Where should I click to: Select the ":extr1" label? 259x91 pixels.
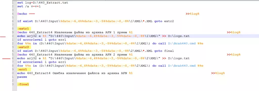tap(23, 29)
